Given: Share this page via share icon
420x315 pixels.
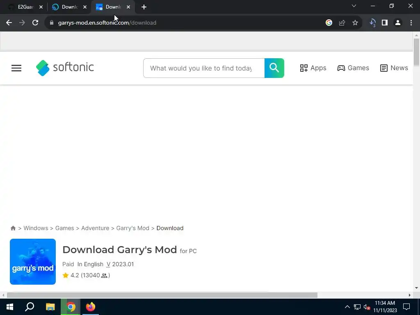Looking at the screenshot, I should [x=342, y=23].
